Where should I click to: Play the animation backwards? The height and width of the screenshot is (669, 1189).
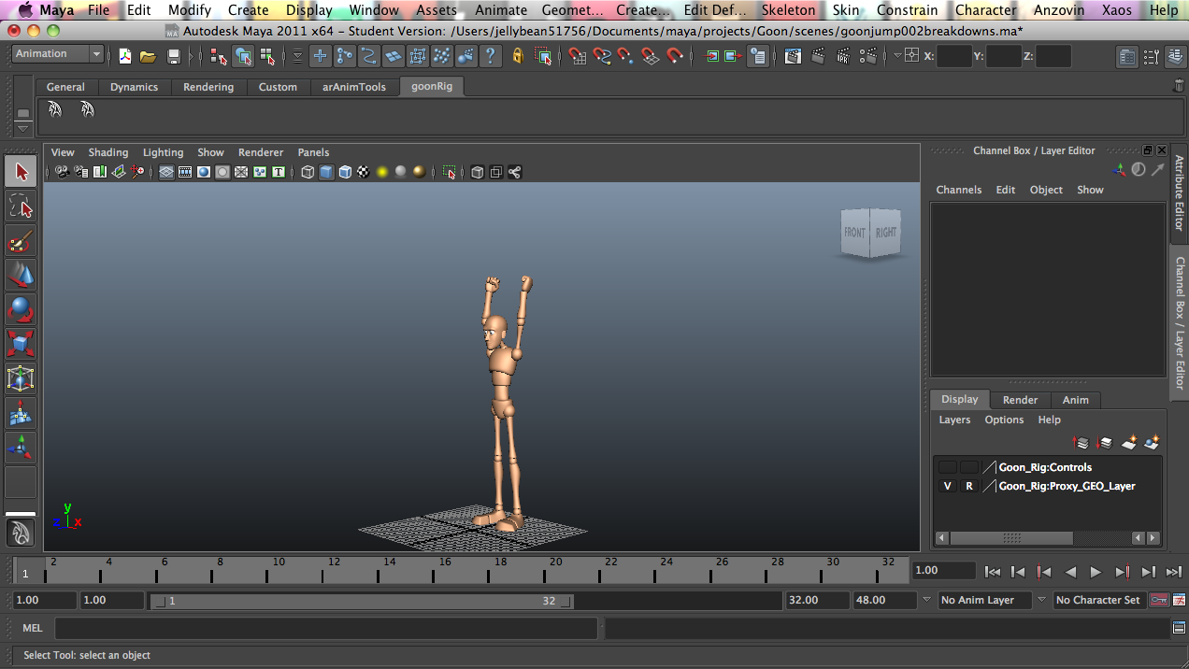pos(1070,572)
